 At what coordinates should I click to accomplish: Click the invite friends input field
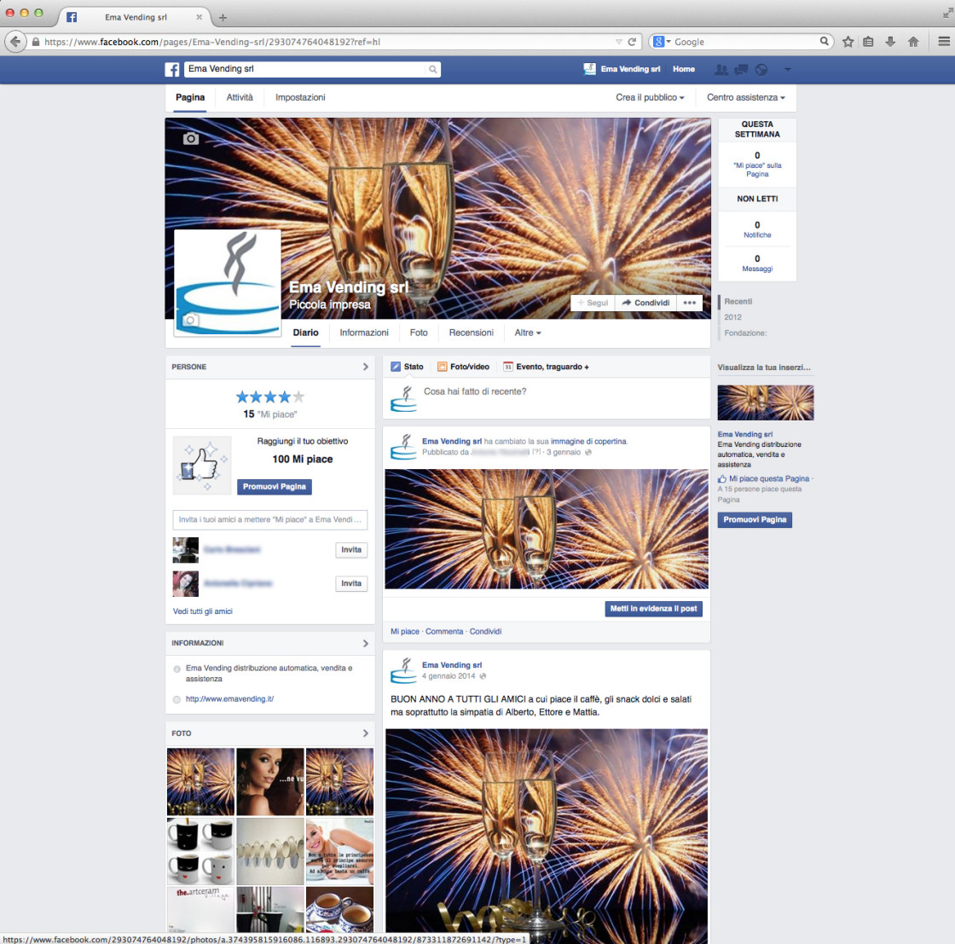[x=269, y=519]
